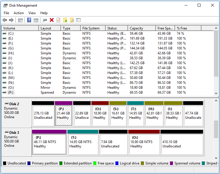Select 410.10 GB Unallocated on Disk 3
Screen dimensions: 220x174
point(182,142)
